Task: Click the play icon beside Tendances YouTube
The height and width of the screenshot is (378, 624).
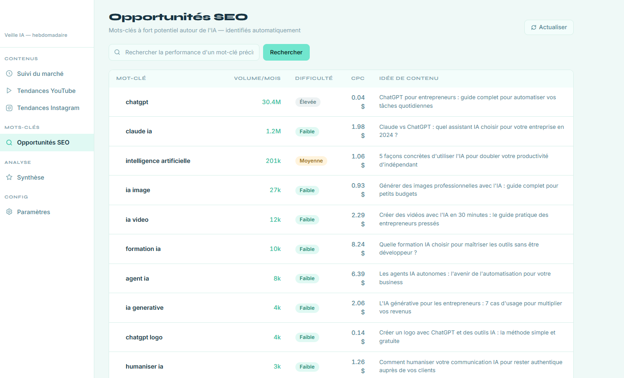Action: tap(9, 91)
